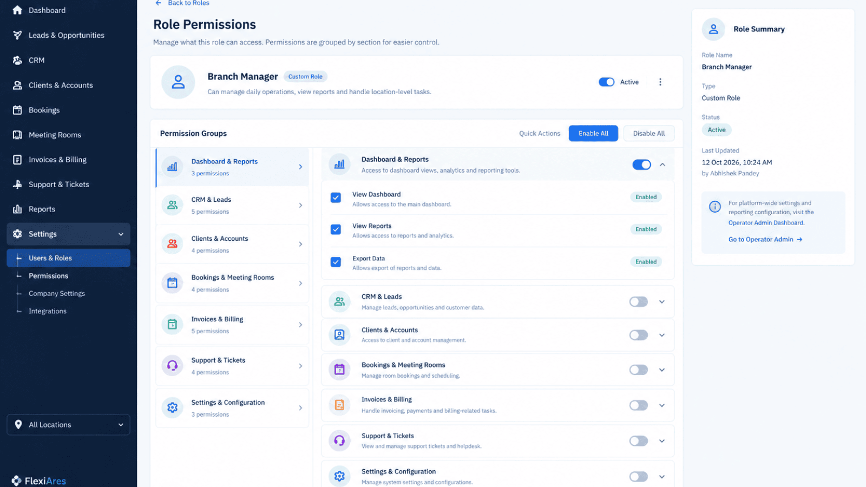Open Users & Roles submenu item
This screenshot has height=487, width=866.
[68, 258]
